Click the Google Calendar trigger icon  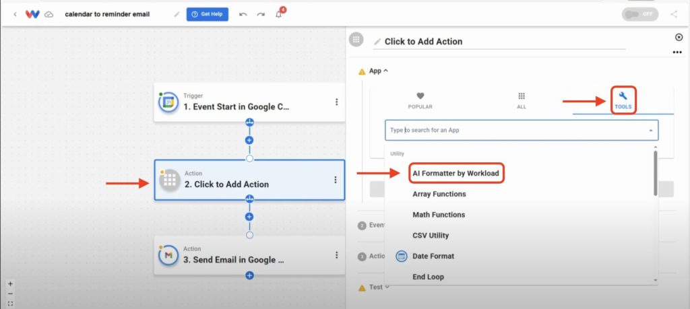168,102
